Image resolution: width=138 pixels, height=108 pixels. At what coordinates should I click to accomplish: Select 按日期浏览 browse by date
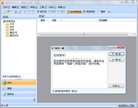pos(74,12)
